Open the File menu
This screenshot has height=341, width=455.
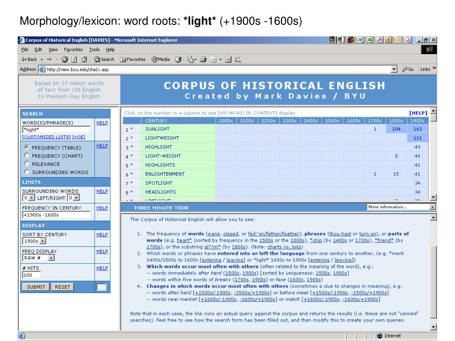pos(25,50)
